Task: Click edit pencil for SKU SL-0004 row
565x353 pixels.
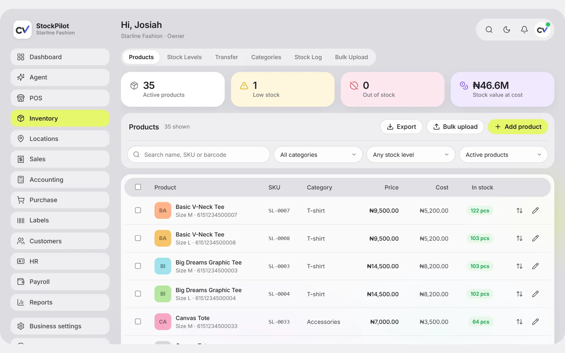Action: coord(535,294)
